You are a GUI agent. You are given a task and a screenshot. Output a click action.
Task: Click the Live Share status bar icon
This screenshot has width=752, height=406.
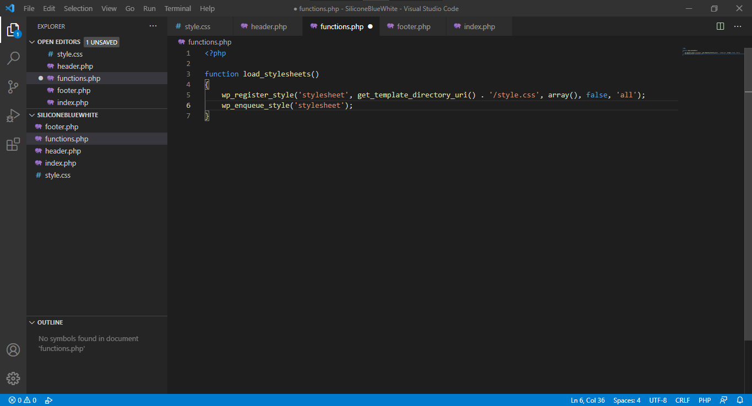point(48,400)
